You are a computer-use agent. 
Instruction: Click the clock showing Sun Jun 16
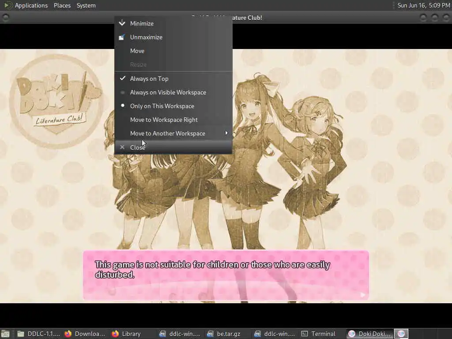point(423,5)
